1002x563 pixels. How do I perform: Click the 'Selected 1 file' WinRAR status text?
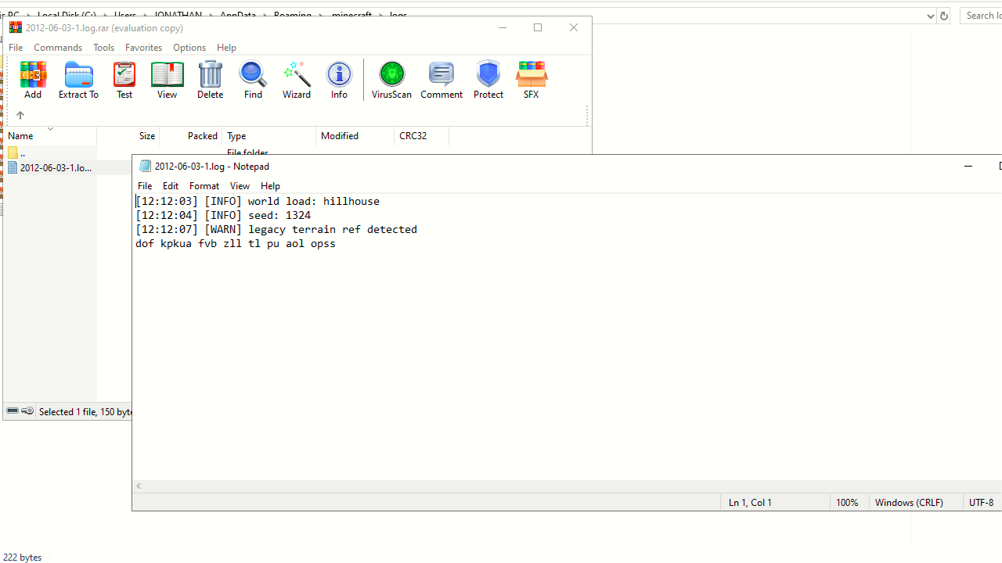[85, 412]
